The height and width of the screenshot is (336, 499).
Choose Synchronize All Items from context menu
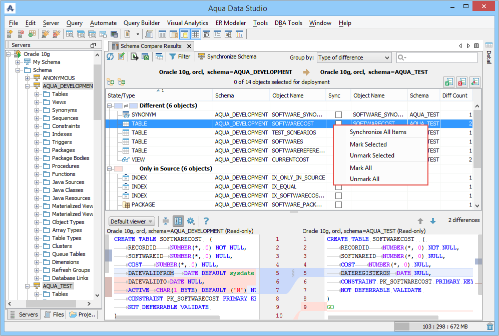tap(378, 132)
